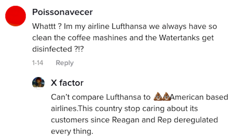The width and height of the screenshot is (236, 140).
Task: Click the first poop emoji
Action: pyautogui.click(x=158, y=96)
